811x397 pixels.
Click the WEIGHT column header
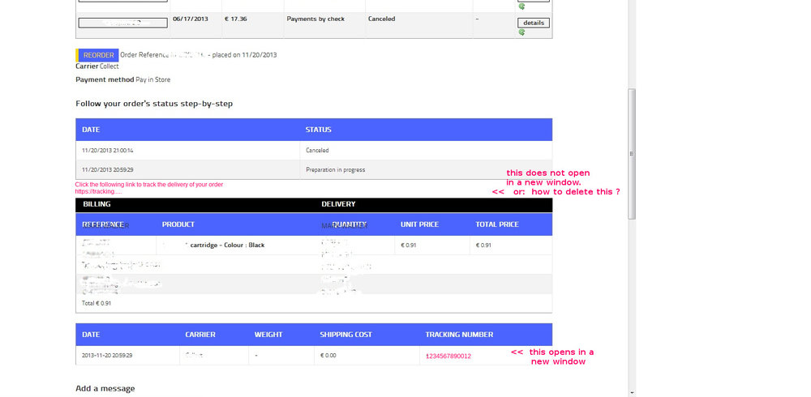(x=268, y=335)
